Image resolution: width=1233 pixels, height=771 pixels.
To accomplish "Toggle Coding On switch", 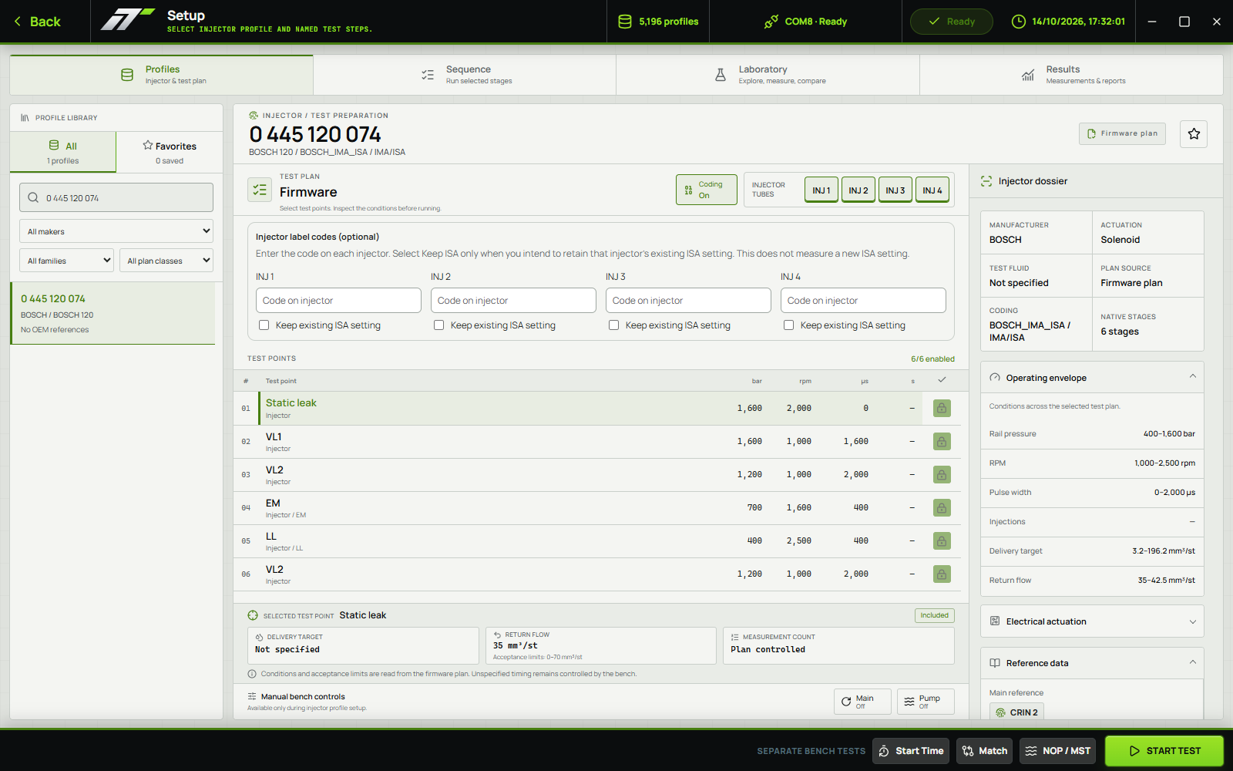I will [x=707, y=190].
